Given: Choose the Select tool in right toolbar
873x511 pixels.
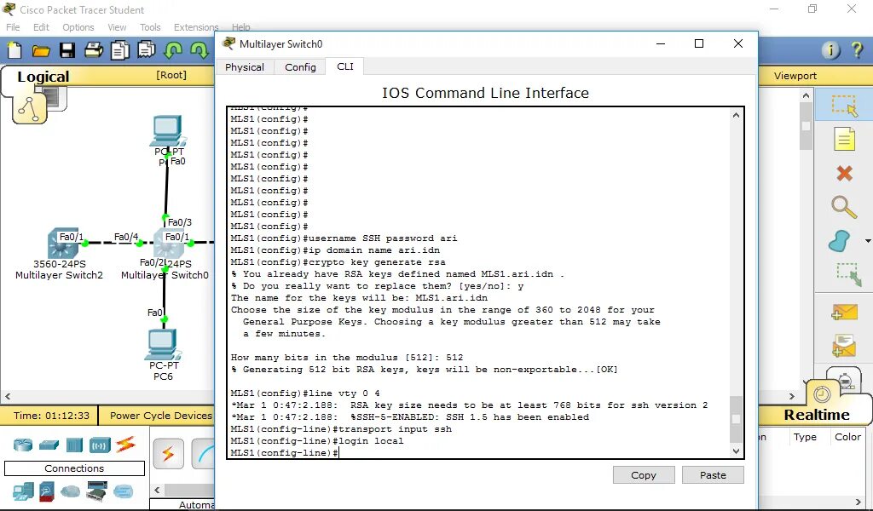Looking at the screenshot, I should coord(844,106).
